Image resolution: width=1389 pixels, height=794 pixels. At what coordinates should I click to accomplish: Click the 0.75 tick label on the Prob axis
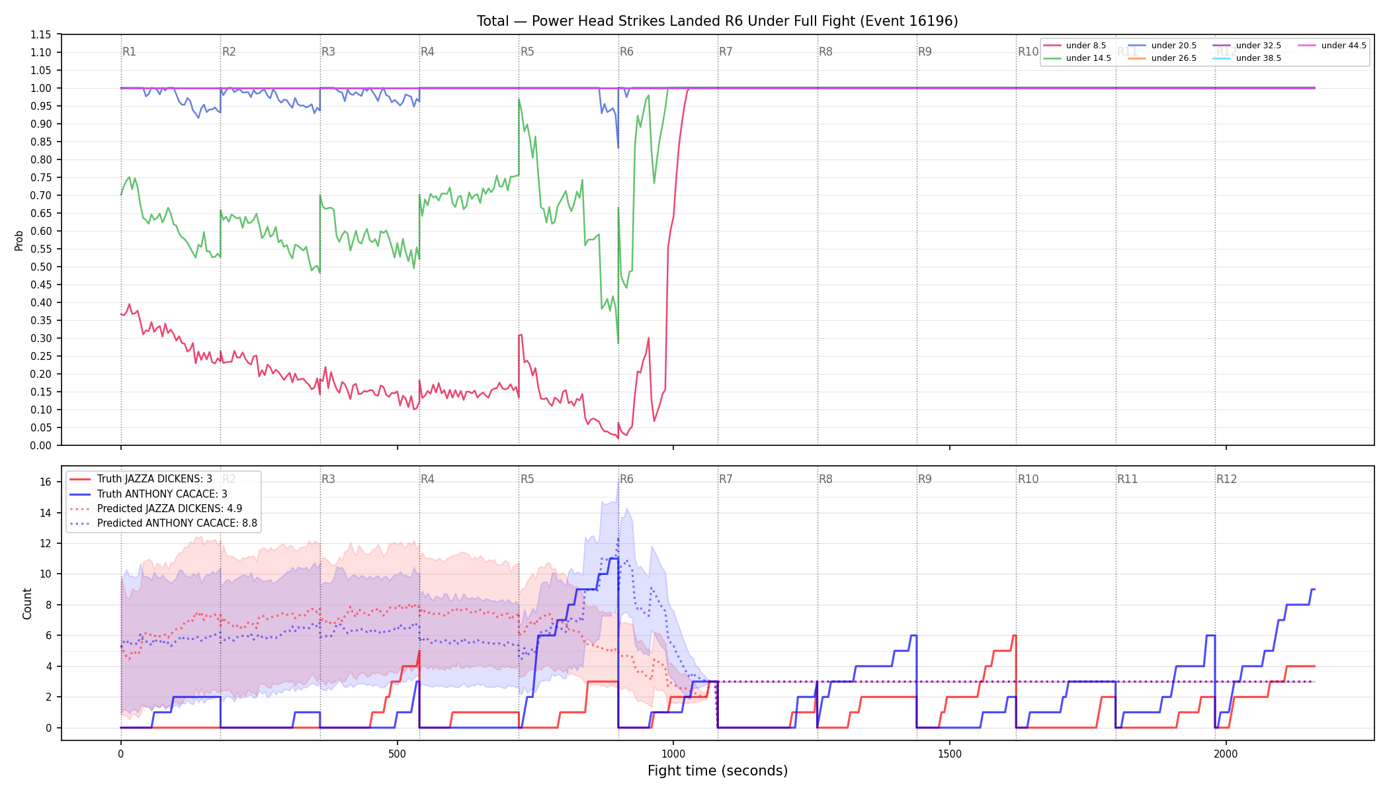pos(40,177)
